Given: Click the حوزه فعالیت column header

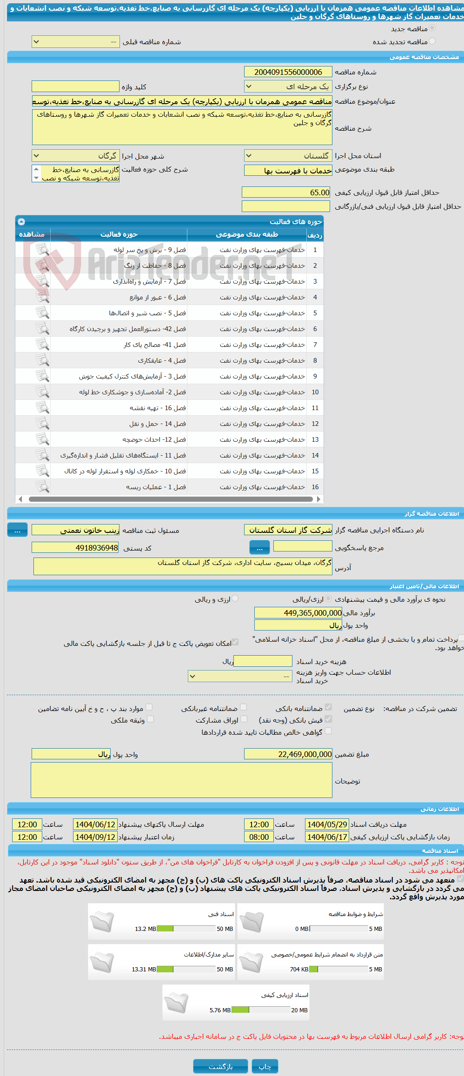Looking at the screenshot, I should (119, 234).
